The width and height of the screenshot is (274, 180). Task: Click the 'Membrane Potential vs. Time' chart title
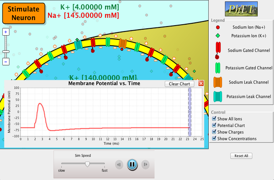(104, 83)
